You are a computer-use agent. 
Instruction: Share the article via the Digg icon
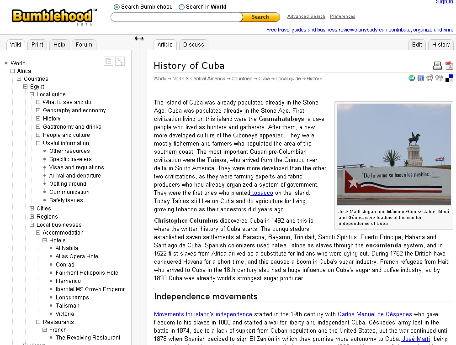click(439, 78)
